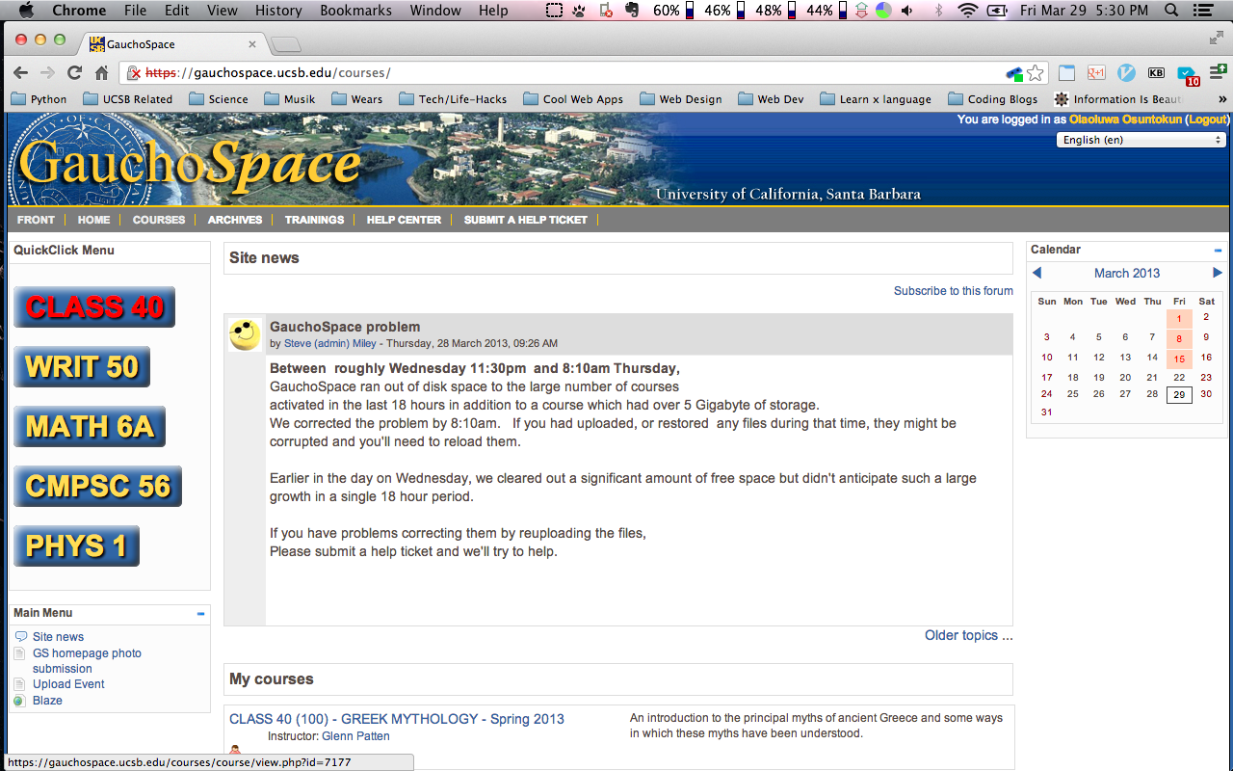Click the Google +1 extension icon
Viewport: 1233px width, 771px height.
tap(1096, 72)
